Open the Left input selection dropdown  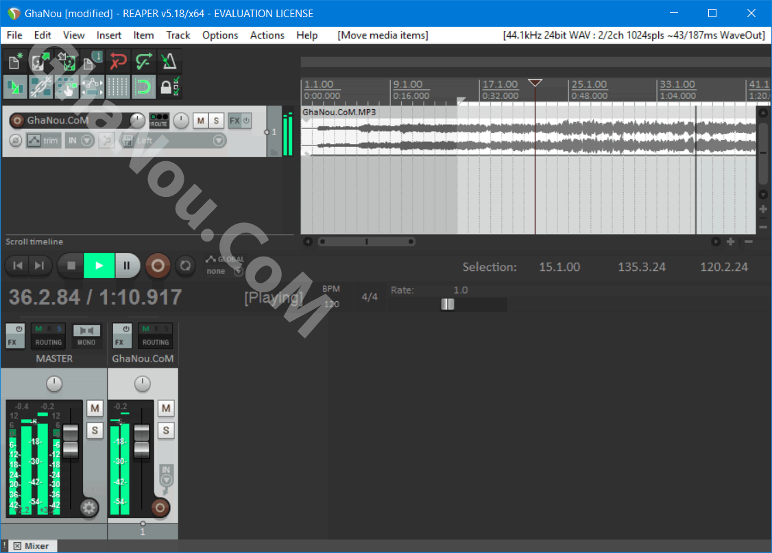(180, 141)
